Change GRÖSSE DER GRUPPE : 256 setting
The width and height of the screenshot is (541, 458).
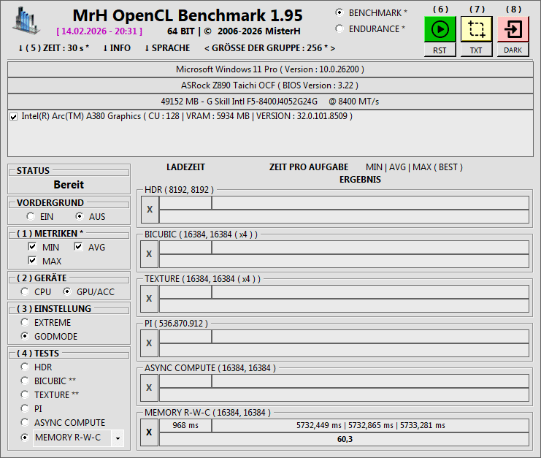pos(269,48)
